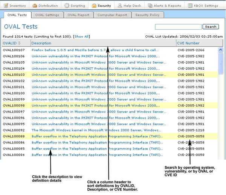The height and width of the screenshot is (195, 226).
Task: Open the Computer Report tab
Action: coord(113,15)
